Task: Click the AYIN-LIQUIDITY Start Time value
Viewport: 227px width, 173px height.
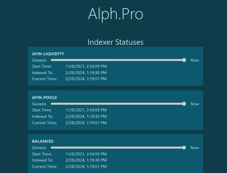Action: click(x=86, y=66)
